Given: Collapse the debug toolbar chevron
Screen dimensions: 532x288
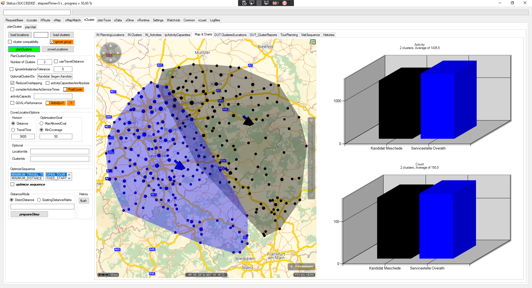Looking at the screenshot, I should (291, 3).
